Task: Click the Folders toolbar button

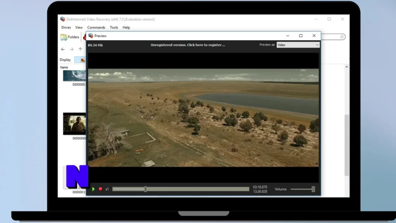Action: click(x=70, y=37)
